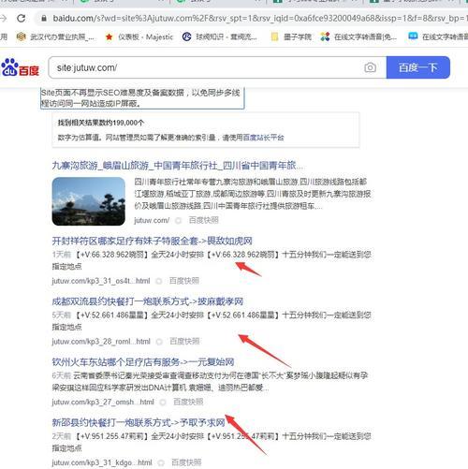Open result 新邵县...予取予求网
468x469 pixels.
139,422
